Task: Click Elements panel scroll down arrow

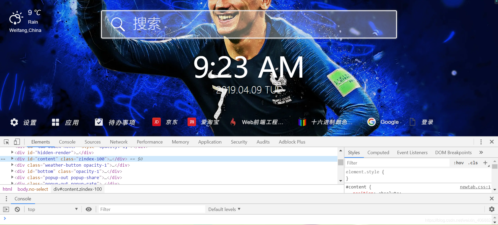Action: point(341,181)
